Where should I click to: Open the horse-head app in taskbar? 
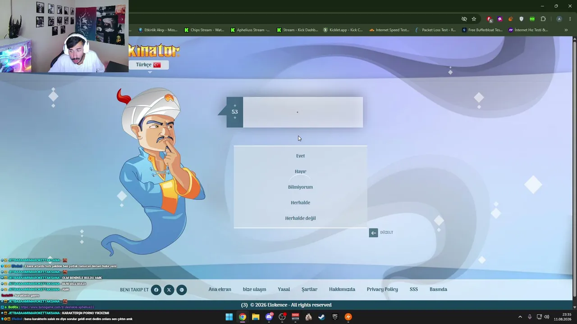(x=308, y=317)
